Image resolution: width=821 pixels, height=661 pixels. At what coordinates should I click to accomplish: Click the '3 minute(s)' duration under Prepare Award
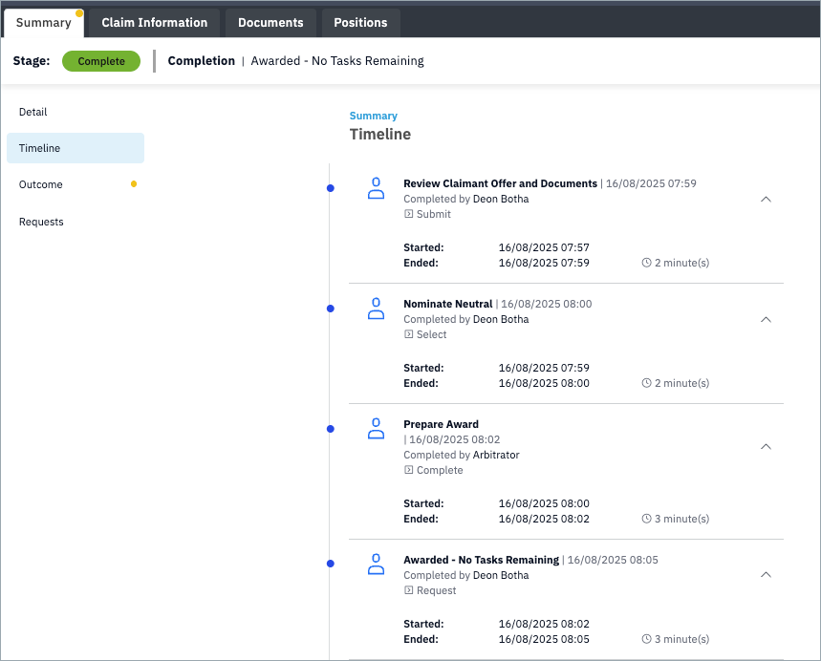coord(681,519)
